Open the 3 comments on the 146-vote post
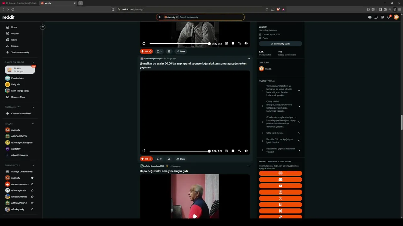403x226 pixels. [x=159, y=51]
